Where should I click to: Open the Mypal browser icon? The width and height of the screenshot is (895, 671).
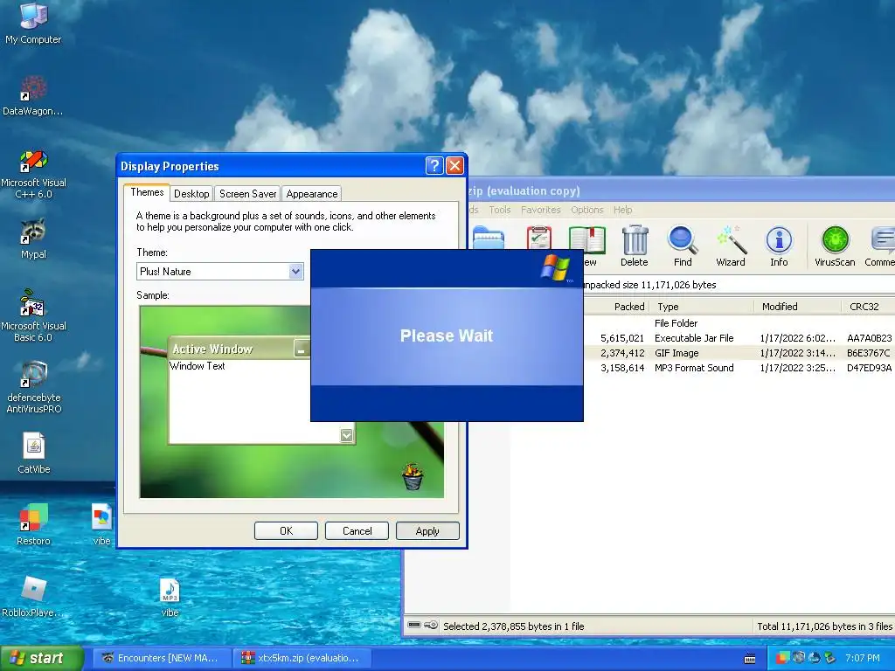coord(33,239)
